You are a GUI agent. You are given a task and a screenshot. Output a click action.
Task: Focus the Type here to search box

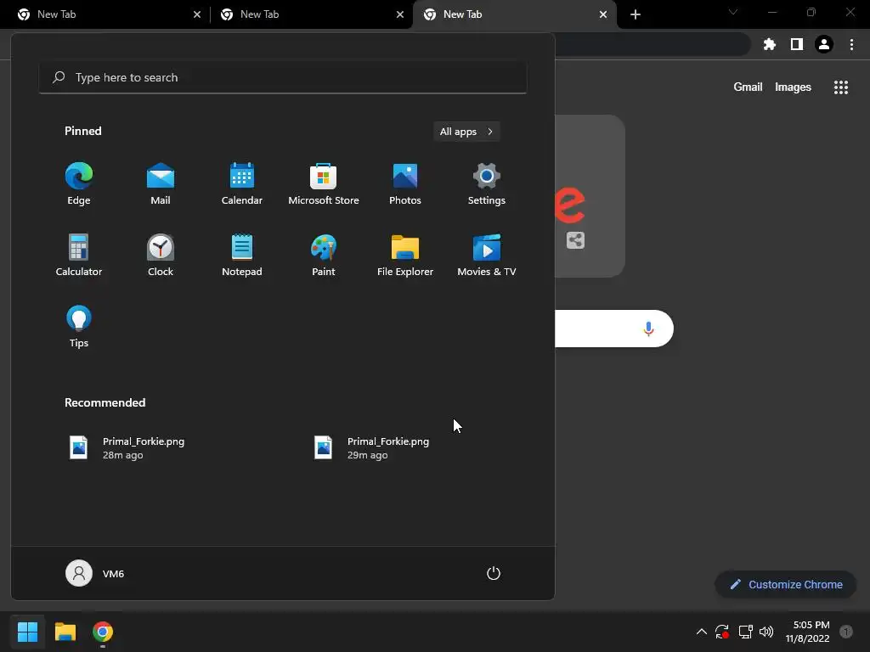[283, 77]
